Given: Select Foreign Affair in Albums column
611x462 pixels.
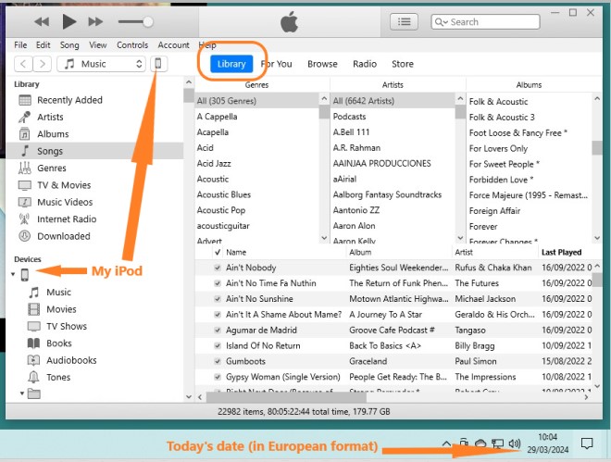Looking at the screenshot, I should (495, 211).
